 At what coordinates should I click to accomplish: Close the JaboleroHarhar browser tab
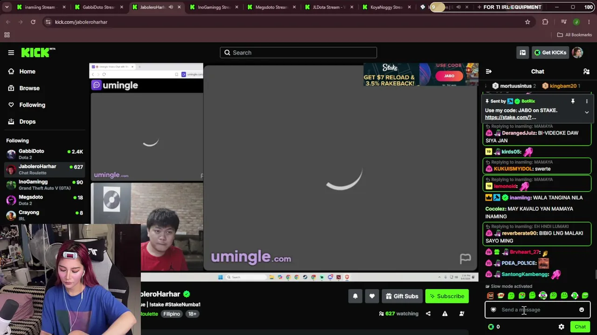179,7
